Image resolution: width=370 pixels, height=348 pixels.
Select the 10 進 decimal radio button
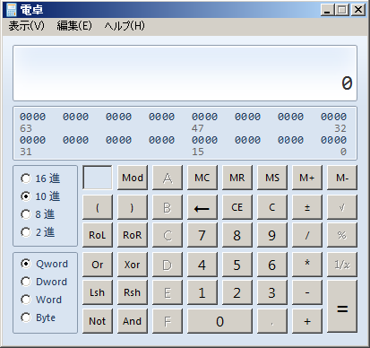tap(40, 196)
